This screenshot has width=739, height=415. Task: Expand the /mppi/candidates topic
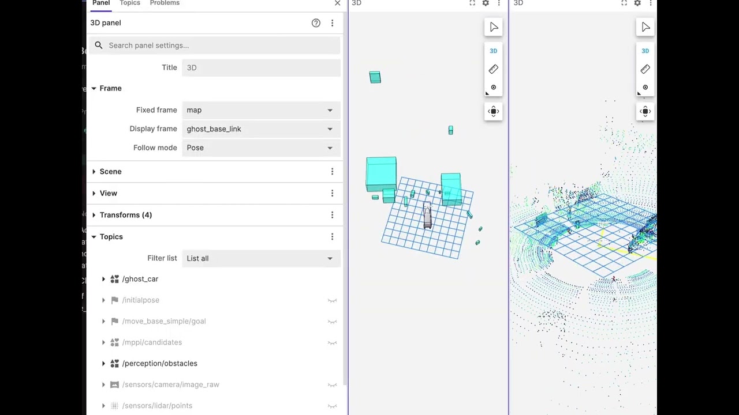tap(103, 342)
